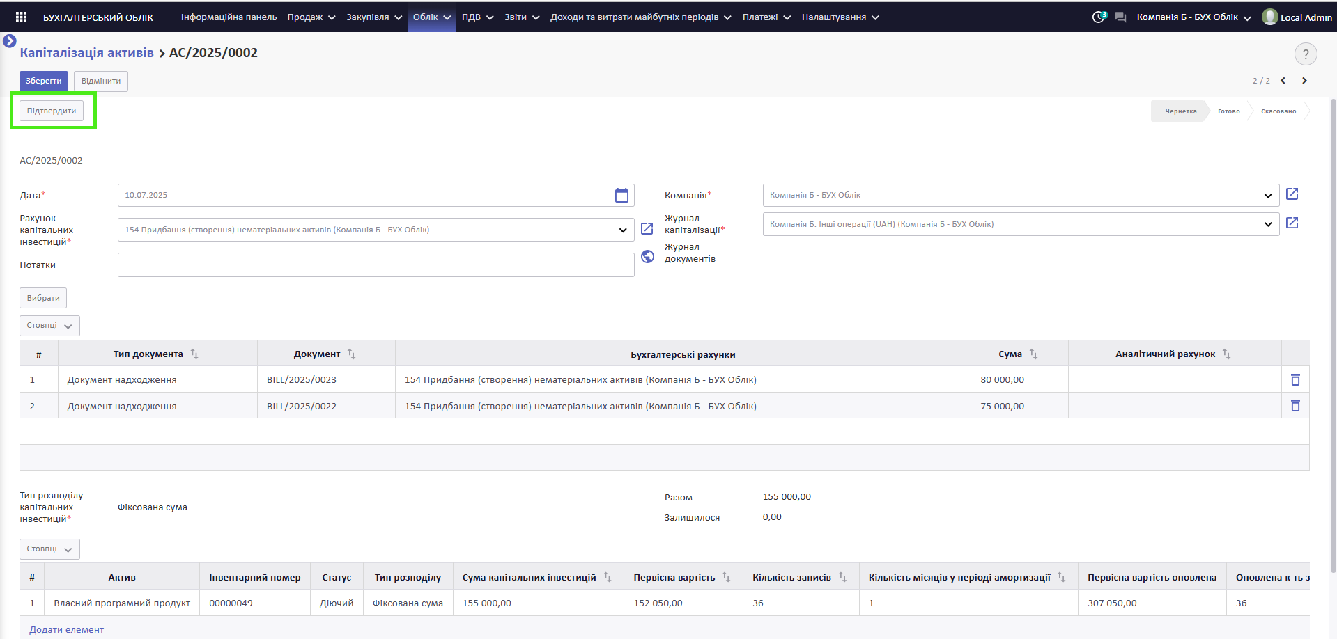Viewport: 1337px width, 639px height.
Task: Click the Вибрати button
Action: [43, 298]
